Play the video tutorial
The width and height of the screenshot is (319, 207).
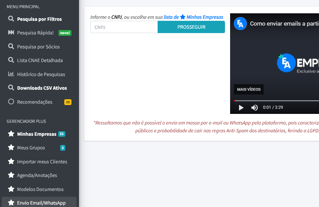coord(241,108)
